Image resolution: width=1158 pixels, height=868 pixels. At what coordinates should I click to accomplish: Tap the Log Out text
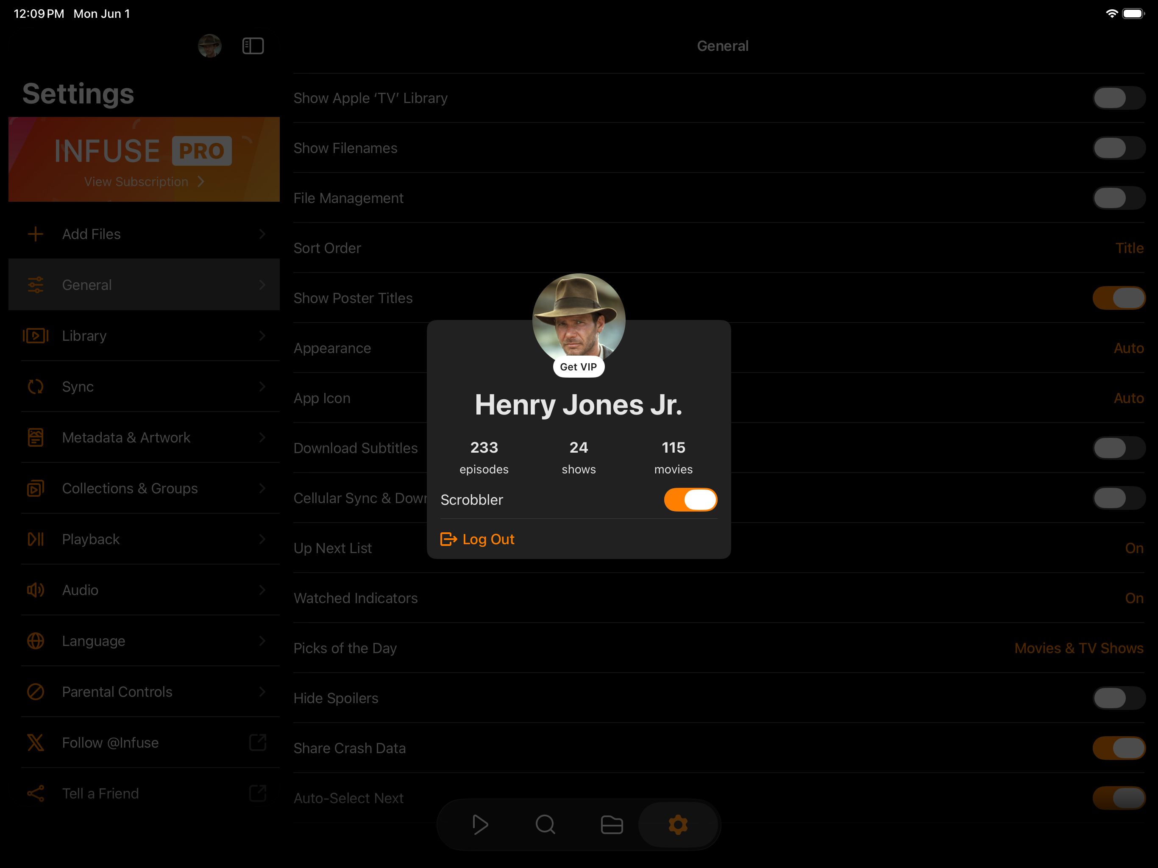[x=488, y=539]
